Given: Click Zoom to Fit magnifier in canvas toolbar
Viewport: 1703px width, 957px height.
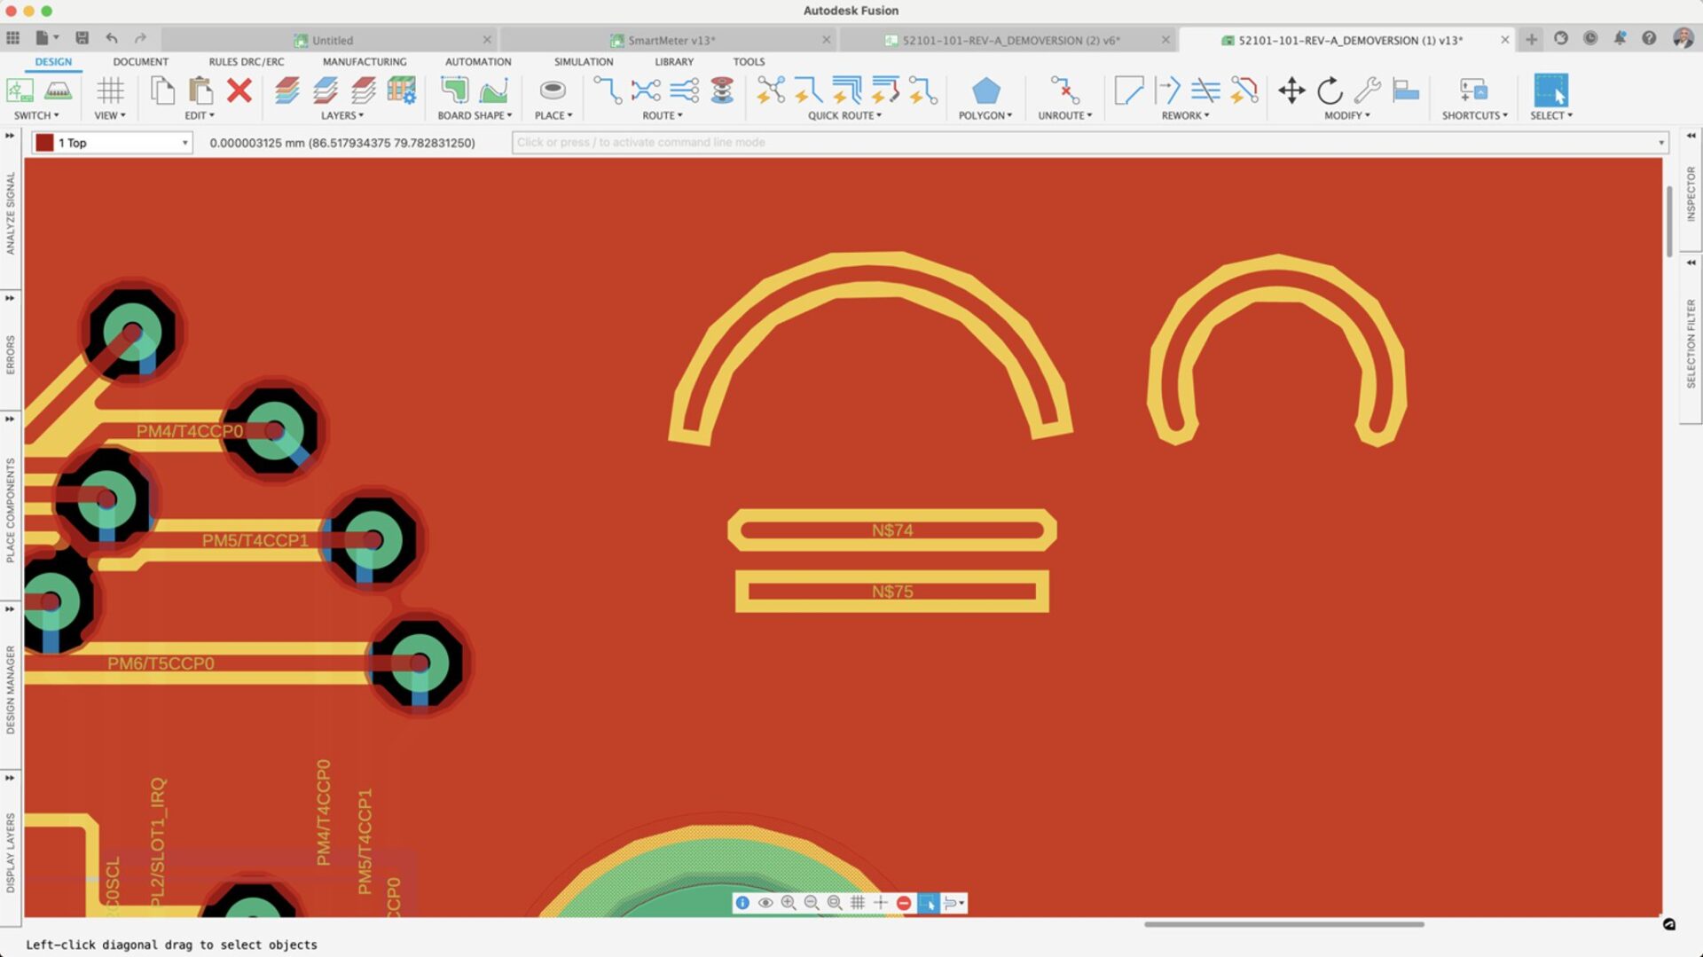Looking at the screenshot, I should (x=835, y=903).
